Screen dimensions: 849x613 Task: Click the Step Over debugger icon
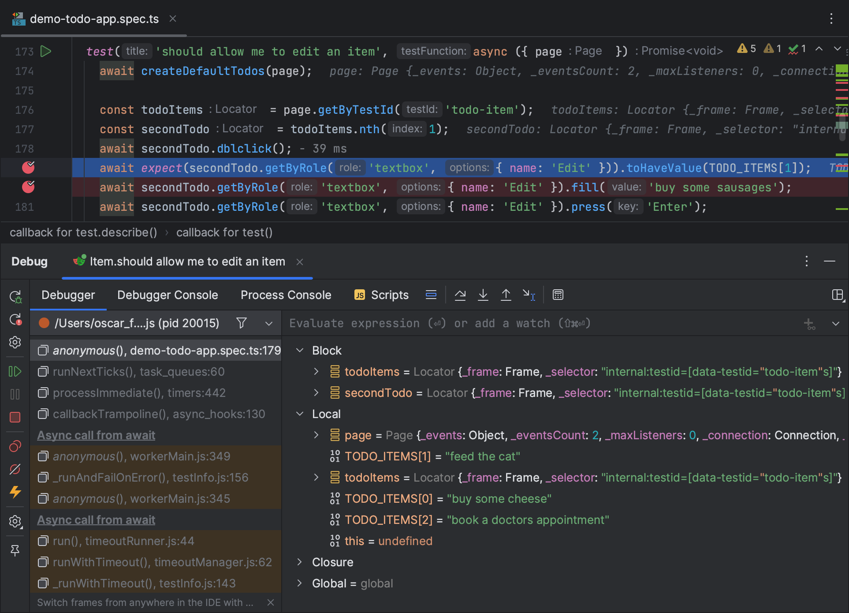pos(460,295)
